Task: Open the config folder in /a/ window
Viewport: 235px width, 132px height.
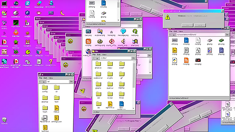Action: [45, 89]
